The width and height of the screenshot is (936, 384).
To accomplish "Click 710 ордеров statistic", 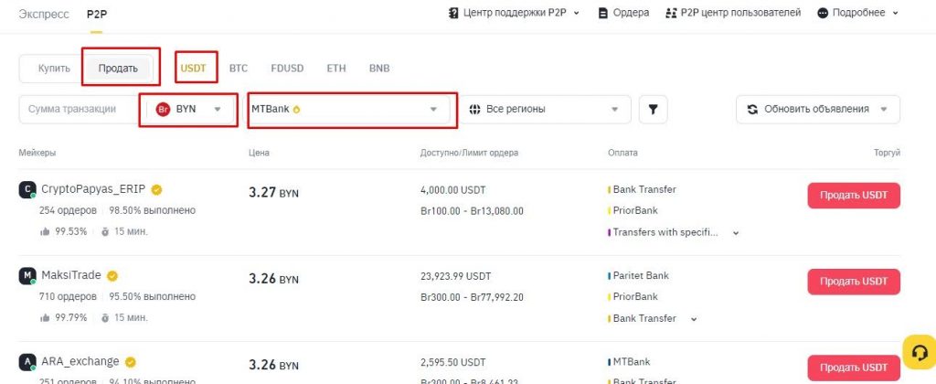I will pos(68,296).
